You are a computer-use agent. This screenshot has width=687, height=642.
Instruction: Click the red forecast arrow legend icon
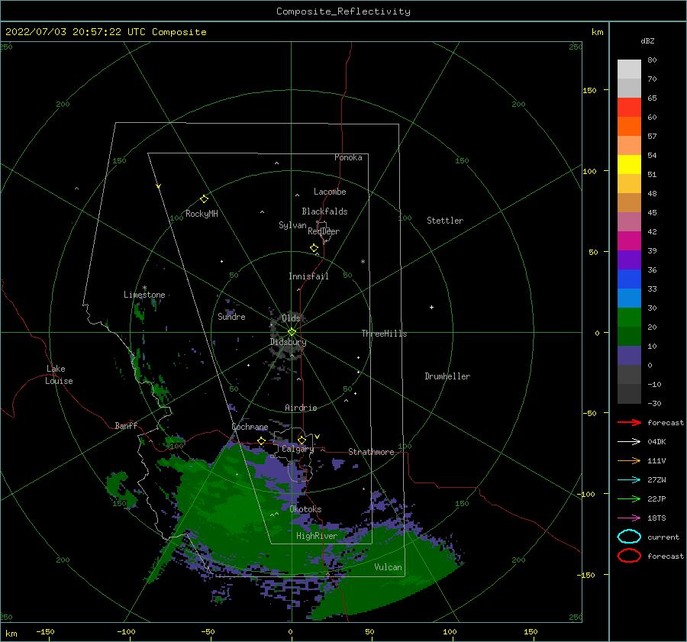629,422
